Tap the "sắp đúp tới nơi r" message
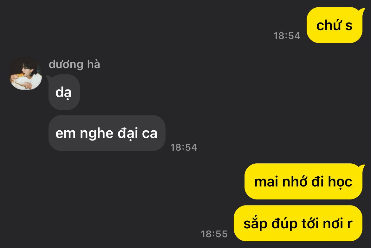This screenshot has height=248, width=371. coord(298,223)
